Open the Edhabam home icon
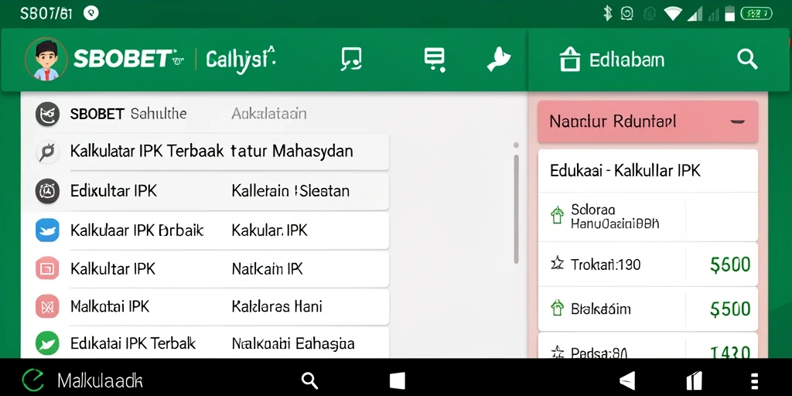Screen dimensions: 792x396 [x=570, y=60]
